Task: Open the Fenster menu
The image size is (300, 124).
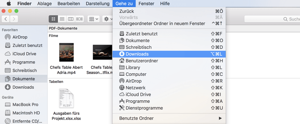Action: pos(146,4)
